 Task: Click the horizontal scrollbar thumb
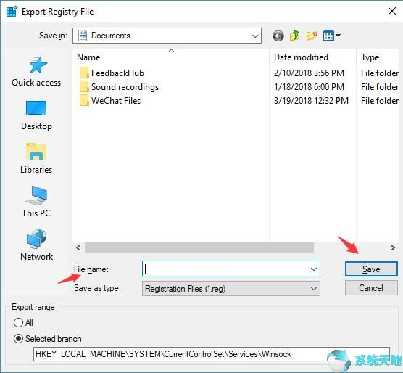coord(199,247)
